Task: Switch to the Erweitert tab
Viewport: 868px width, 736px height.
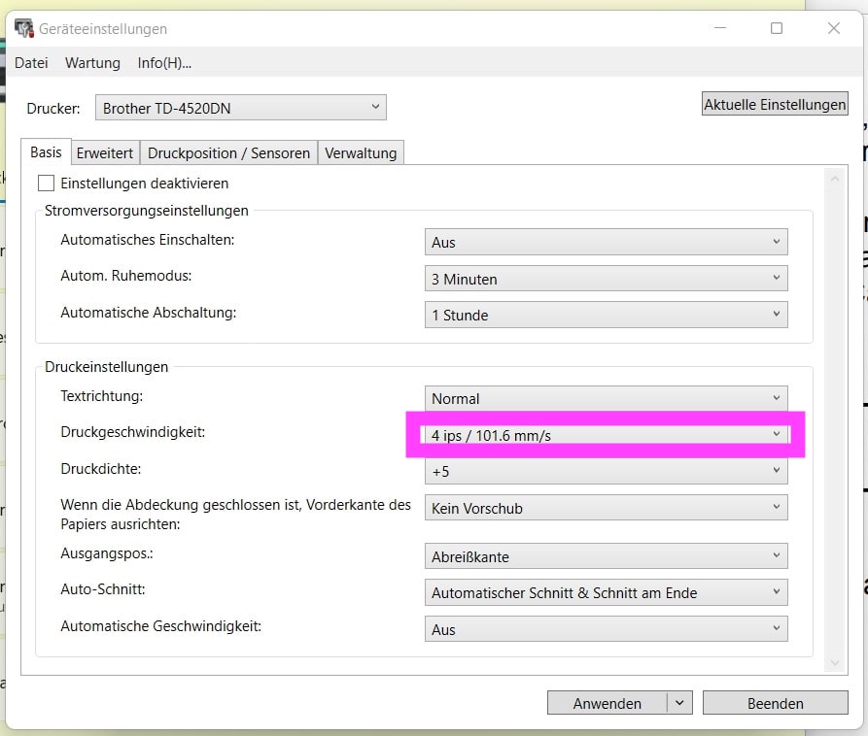Action: point(105,153)
